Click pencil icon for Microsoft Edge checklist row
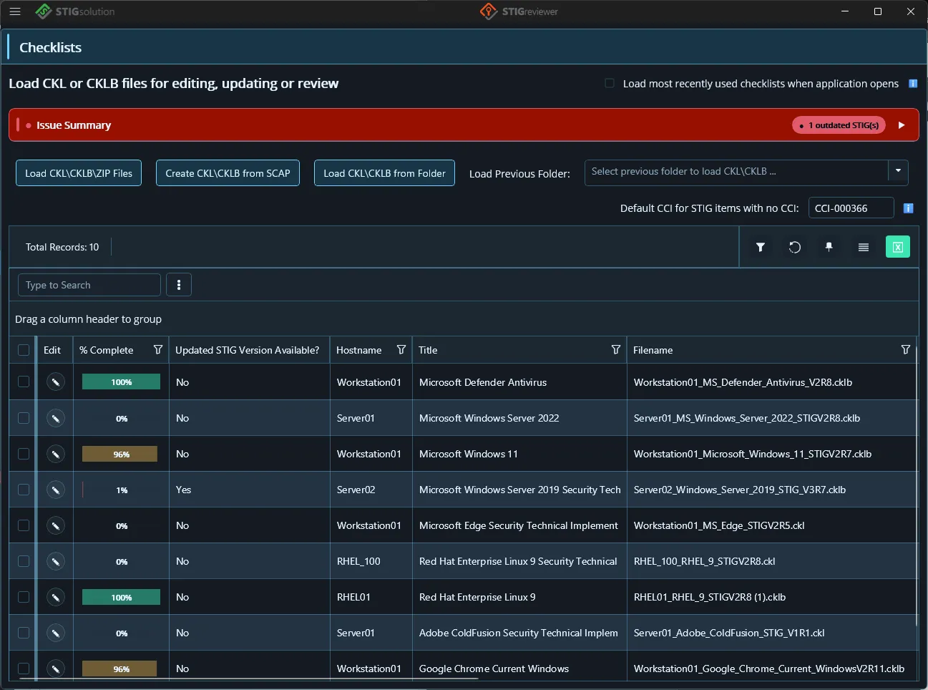928x690 pixels. (x=56, y=525)
